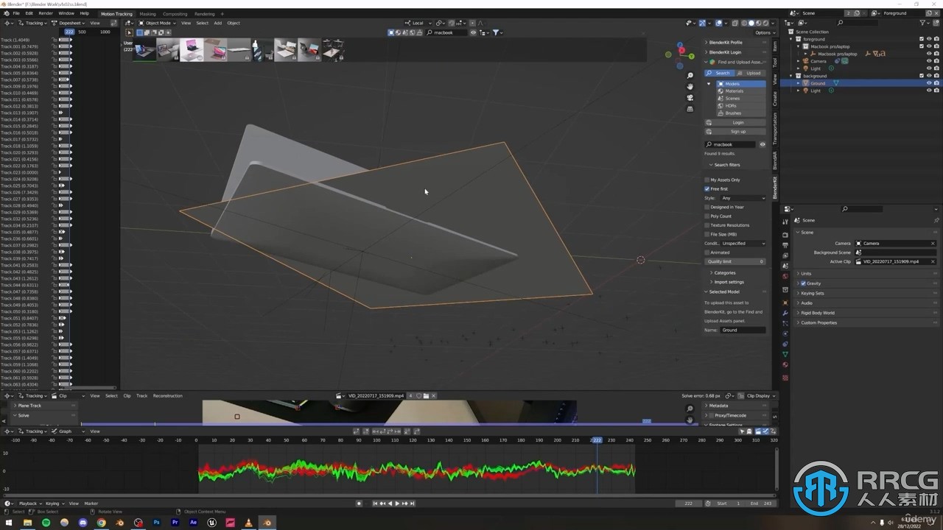Open Premiere Pro from the taskbar
Screen dimensions: 943x530
[x=175, y=523]
